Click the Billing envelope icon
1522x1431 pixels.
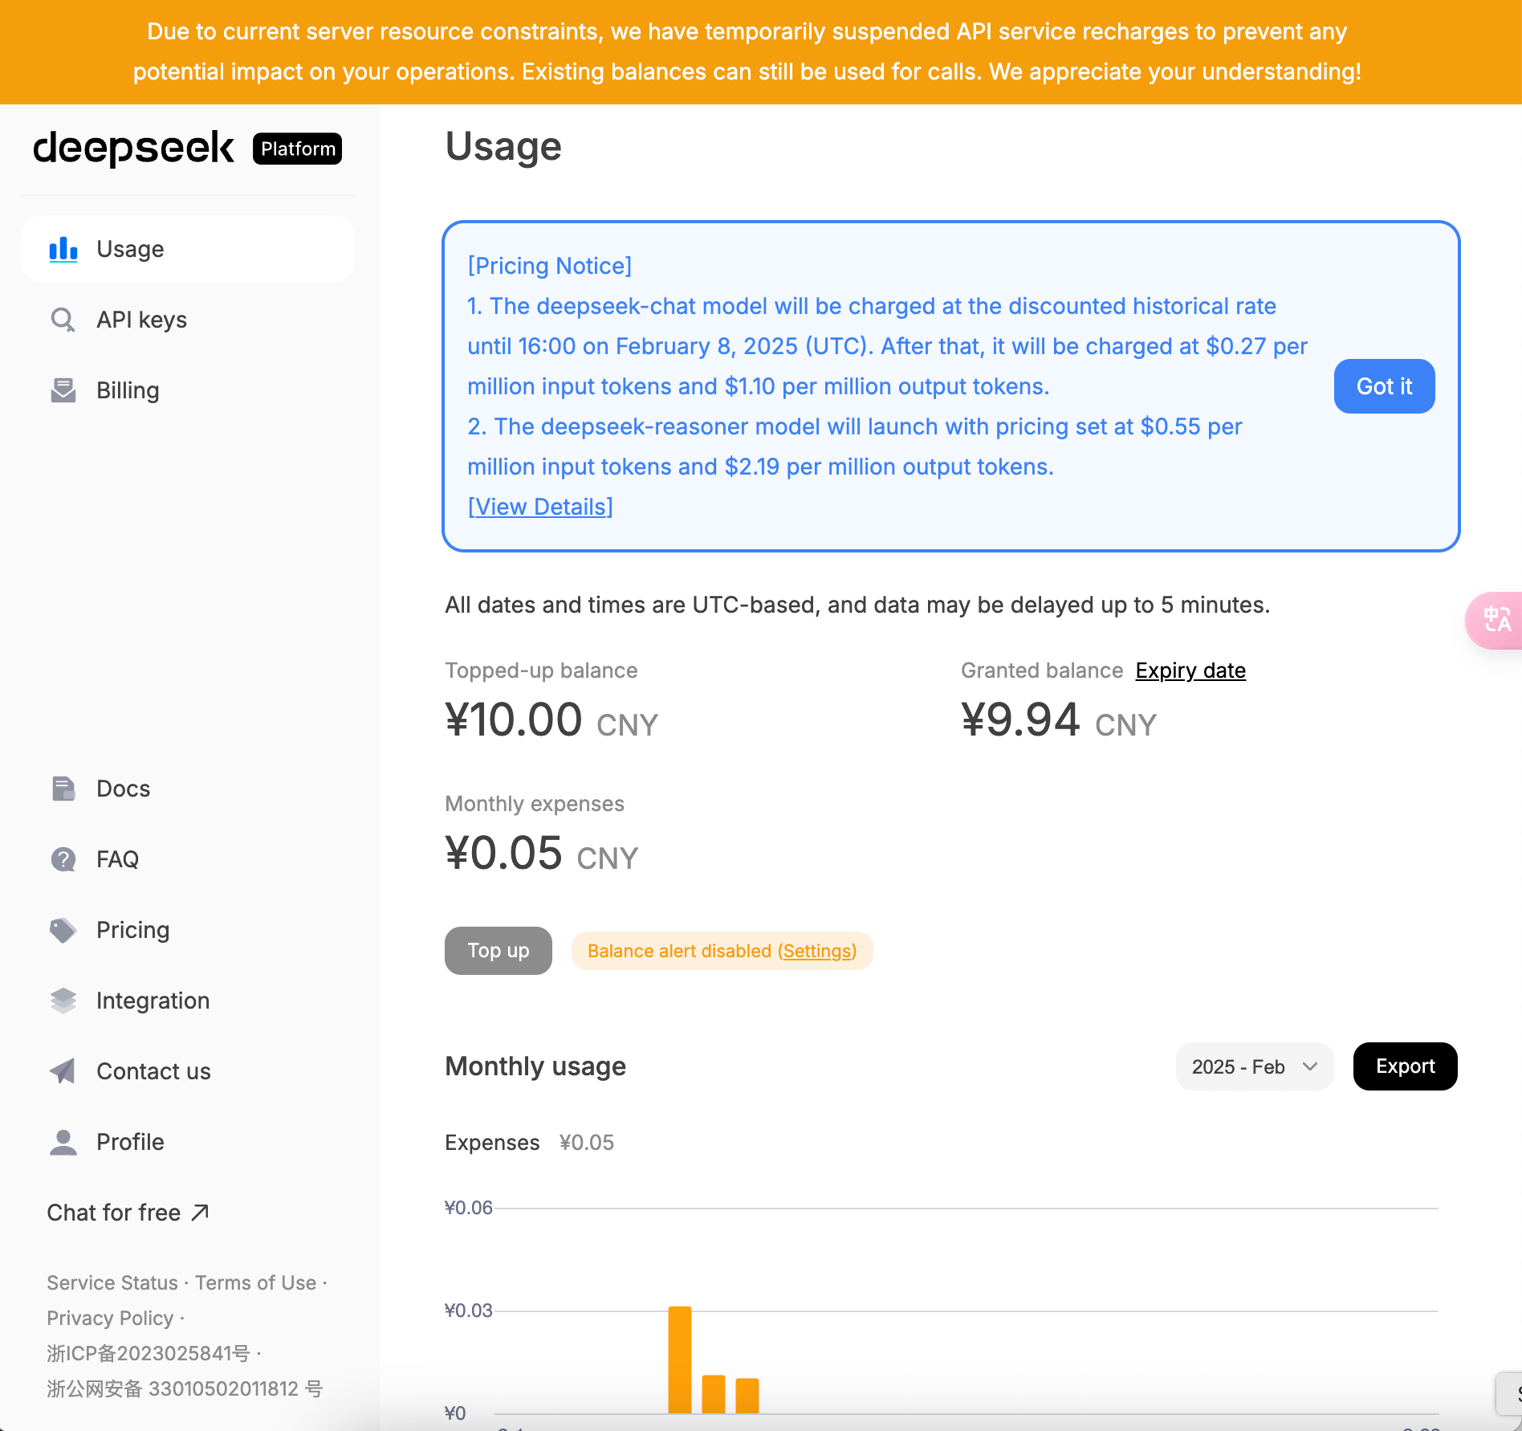coord(63,390)
